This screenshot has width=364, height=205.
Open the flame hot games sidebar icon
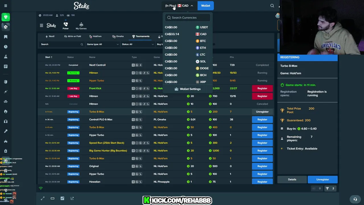coord(6,112)
